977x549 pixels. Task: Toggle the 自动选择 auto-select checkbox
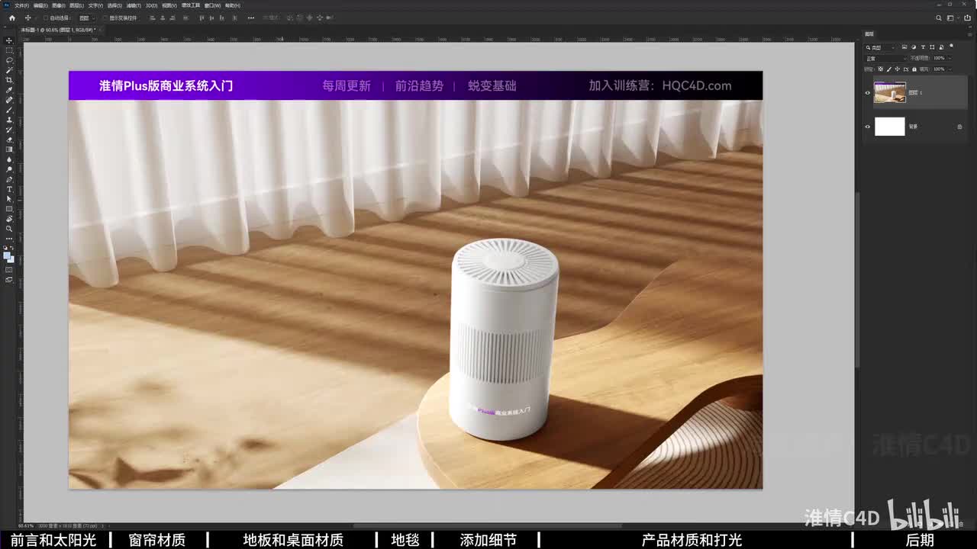click(x=45, y=18)
